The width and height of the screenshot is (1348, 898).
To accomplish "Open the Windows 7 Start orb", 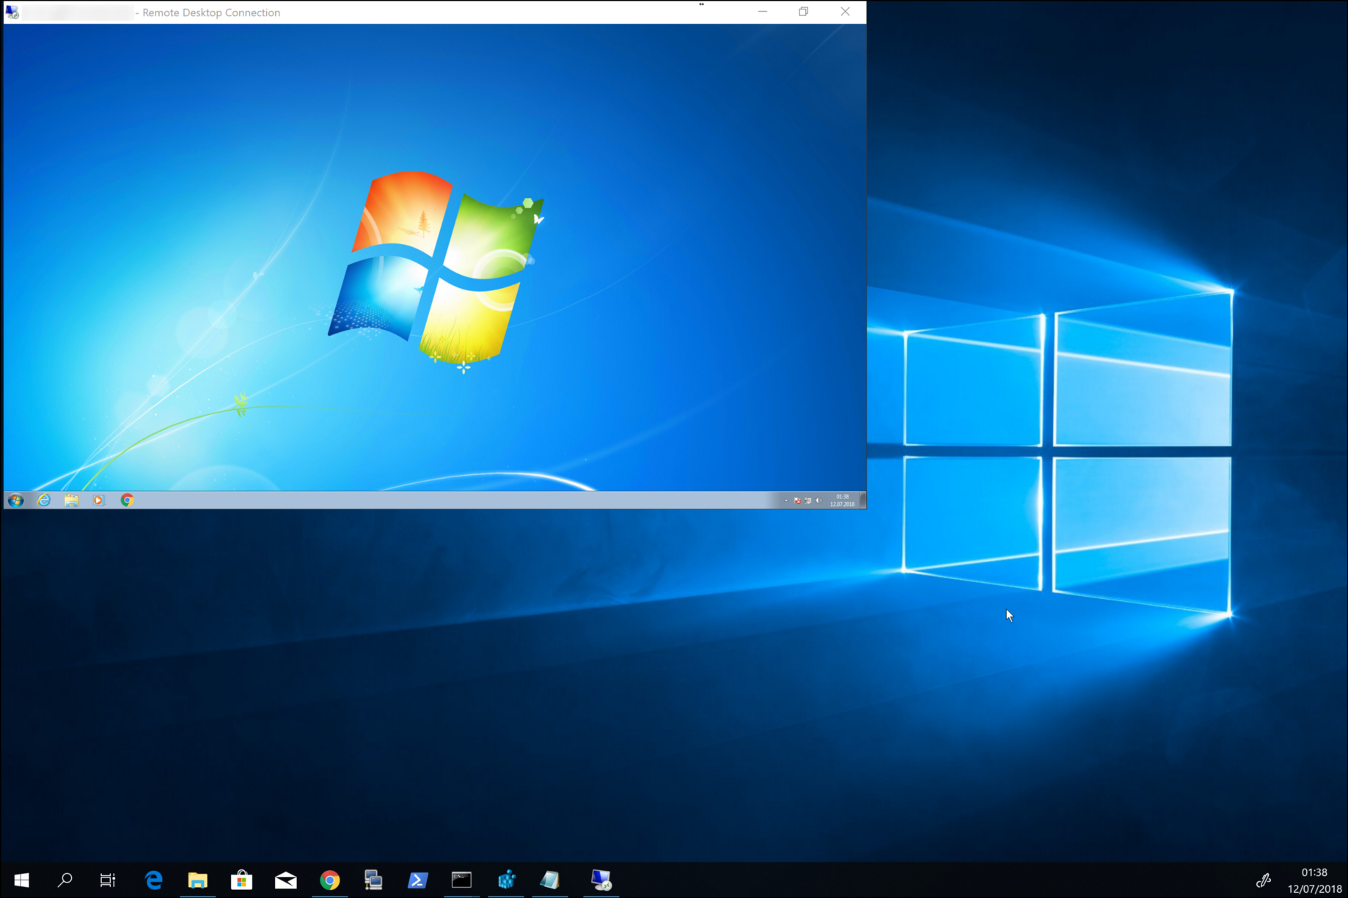I will pyautogui.click(x=16, y=500).
